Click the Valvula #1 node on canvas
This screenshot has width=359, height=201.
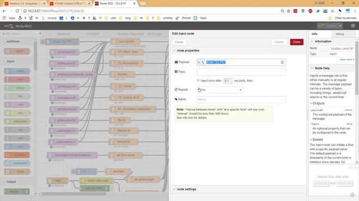[x=123, y=131]
